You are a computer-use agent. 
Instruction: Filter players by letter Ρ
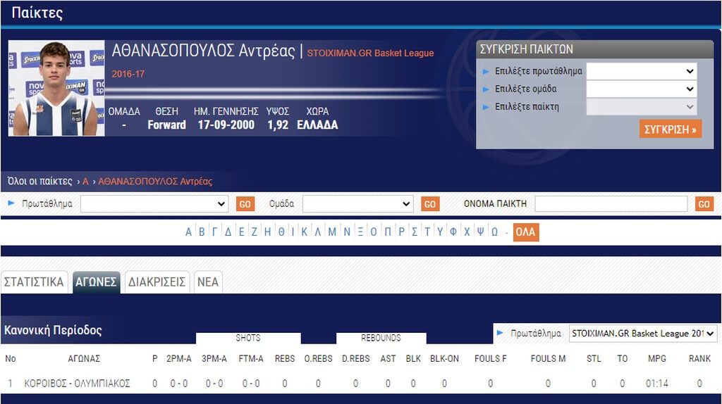[401, 232]
